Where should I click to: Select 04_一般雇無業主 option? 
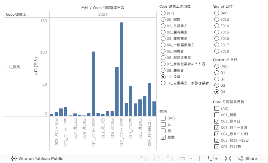[163, 45]
